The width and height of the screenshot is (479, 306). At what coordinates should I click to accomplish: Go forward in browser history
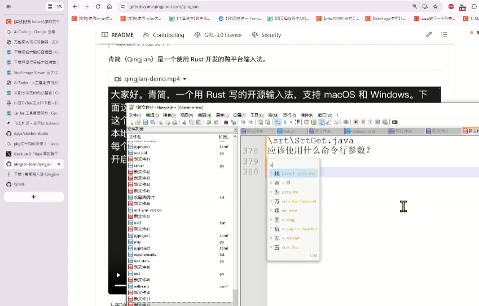86,6
